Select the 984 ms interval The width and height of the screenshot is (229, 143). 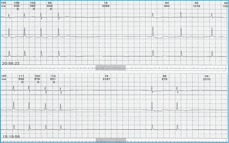(x=167, y=6)
